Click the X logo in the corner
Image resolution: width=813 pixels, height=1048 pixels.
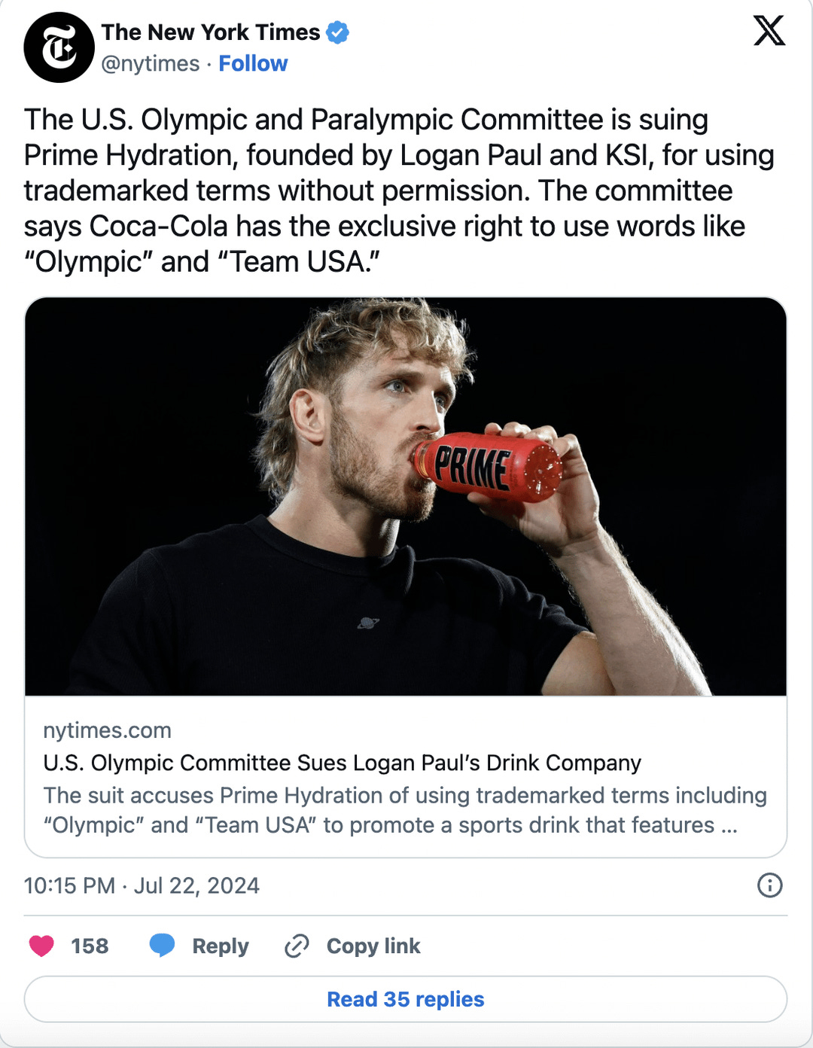pyautogui.click(x=770, y=32)
